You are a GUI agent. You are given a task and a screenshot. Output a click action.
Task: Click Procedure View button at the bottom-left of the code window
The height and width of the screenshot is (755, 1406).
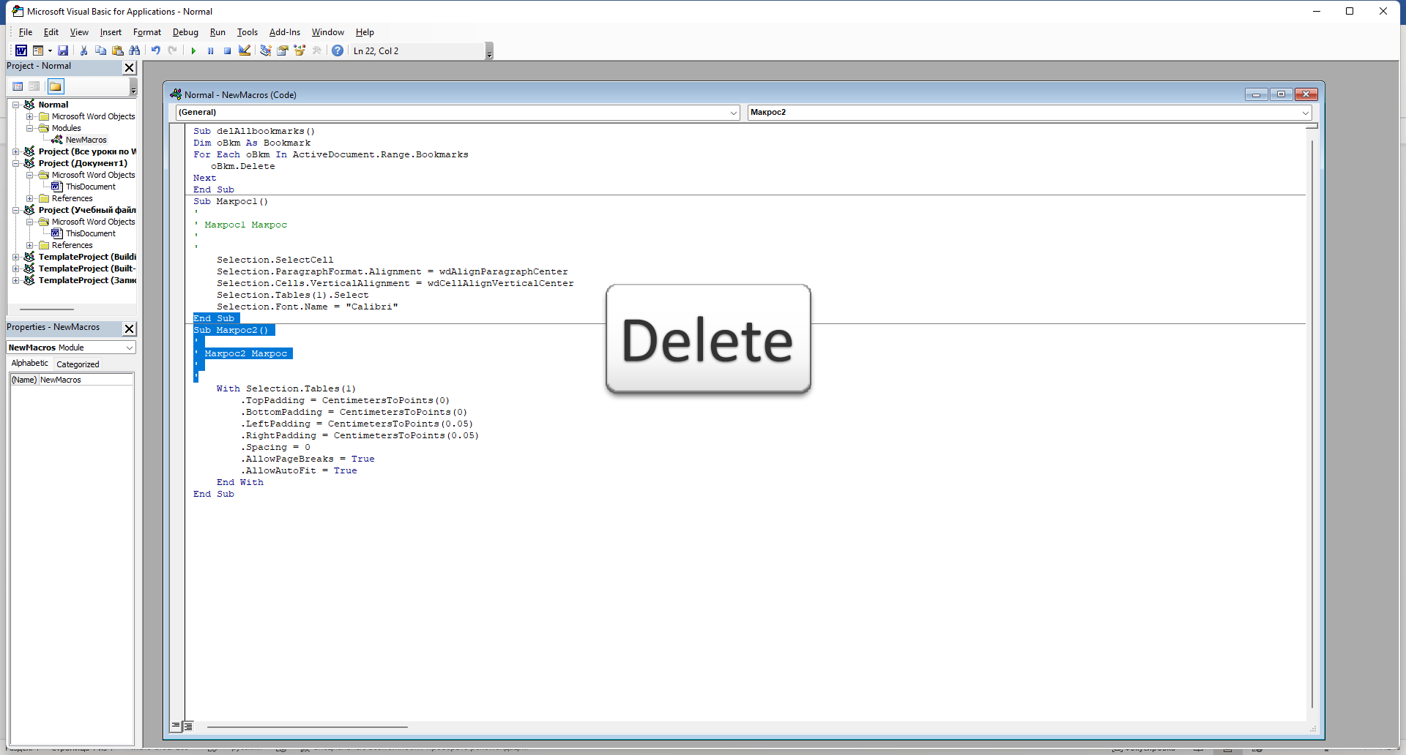pyautogui.click(x=176, y=726)
